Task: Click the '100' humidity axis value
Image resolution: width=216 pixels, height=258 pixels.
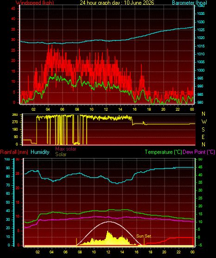Action: coord(7,159)
